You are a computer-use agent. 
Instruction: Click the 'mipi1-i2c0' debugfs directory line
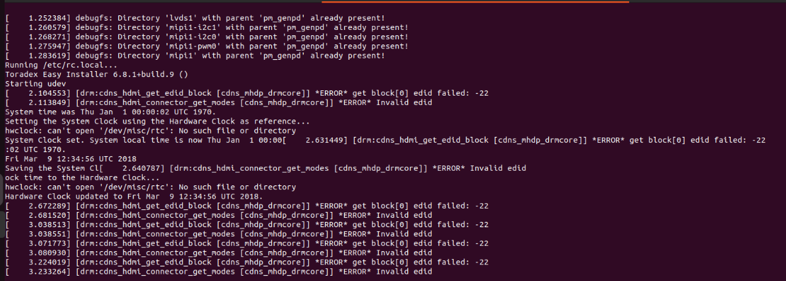tap(207, 37)
